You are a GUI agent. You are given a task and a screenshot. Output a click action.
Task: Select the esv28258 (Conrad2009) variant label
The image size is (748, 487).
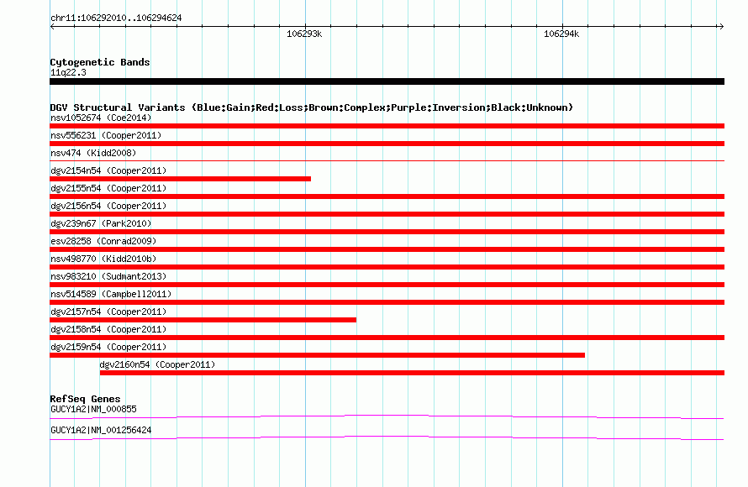(x=103, y=241)
